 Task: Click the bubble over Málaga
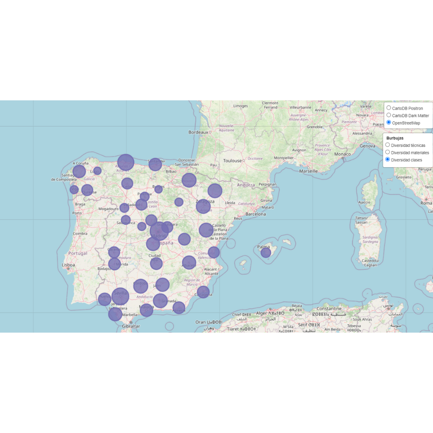[x=146, y=310]
